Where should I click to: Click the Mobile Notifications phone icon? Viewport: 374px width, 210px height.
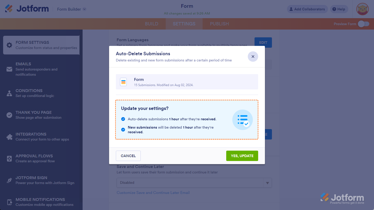9,202
